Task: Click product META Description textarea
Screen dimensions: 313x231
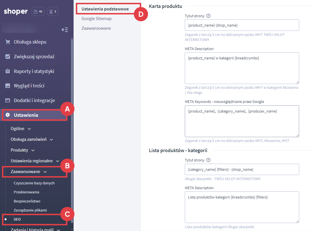Action: click(242, 68)
